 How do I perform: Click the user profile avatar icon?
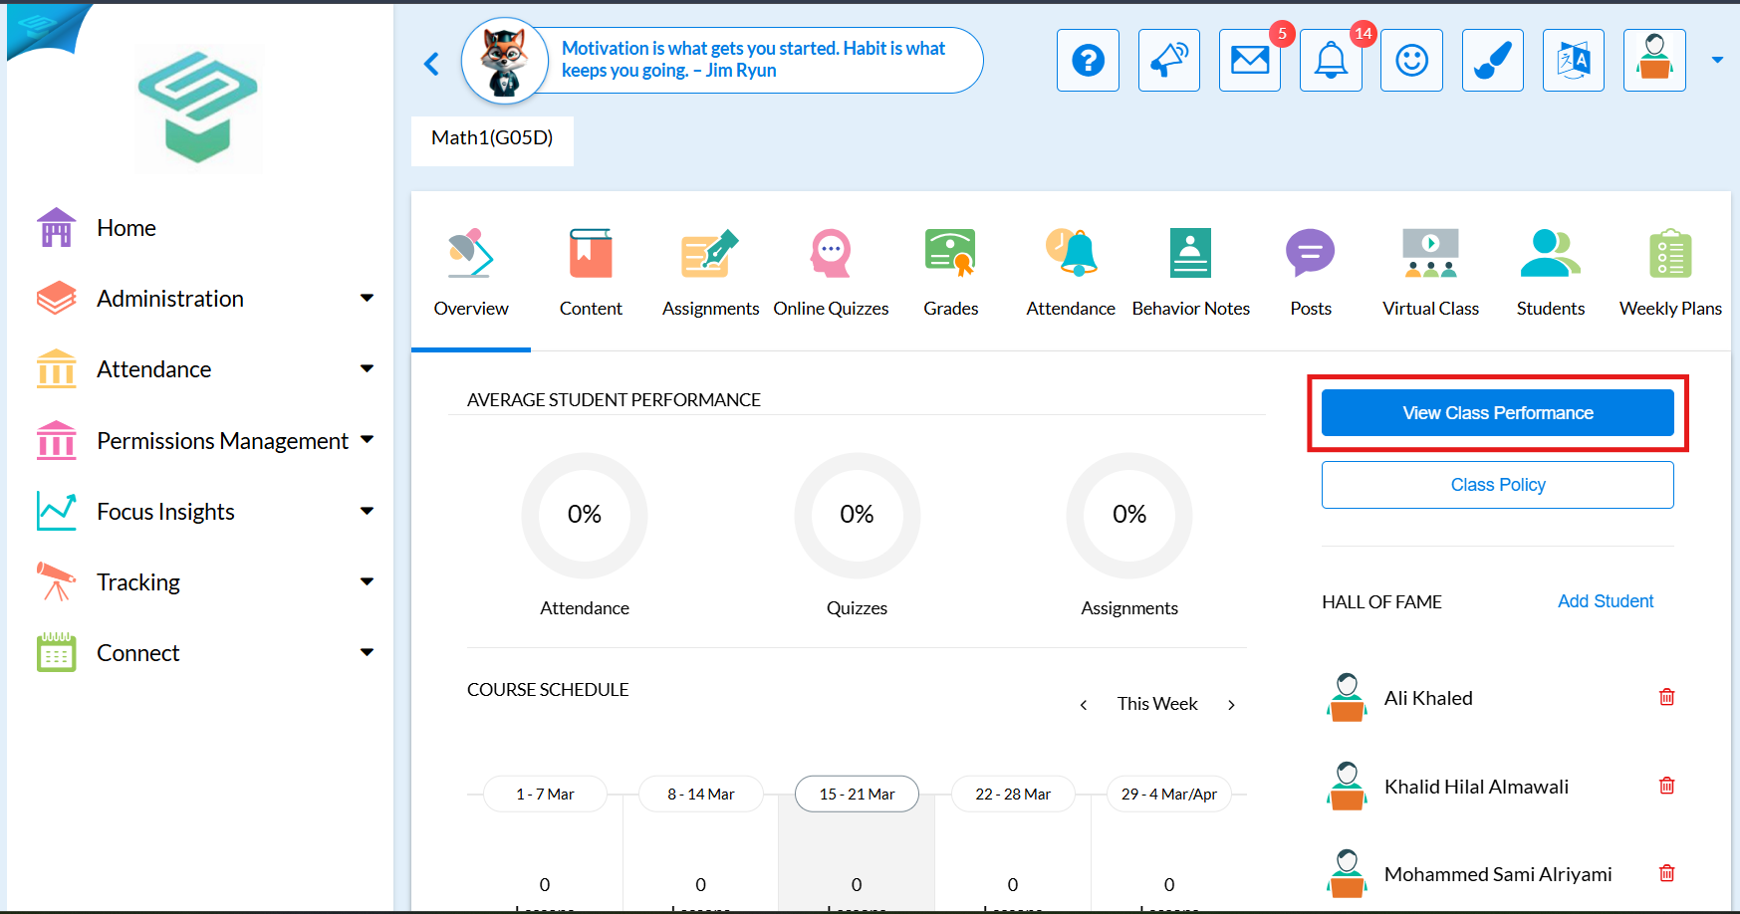[x=1654, y=61]
